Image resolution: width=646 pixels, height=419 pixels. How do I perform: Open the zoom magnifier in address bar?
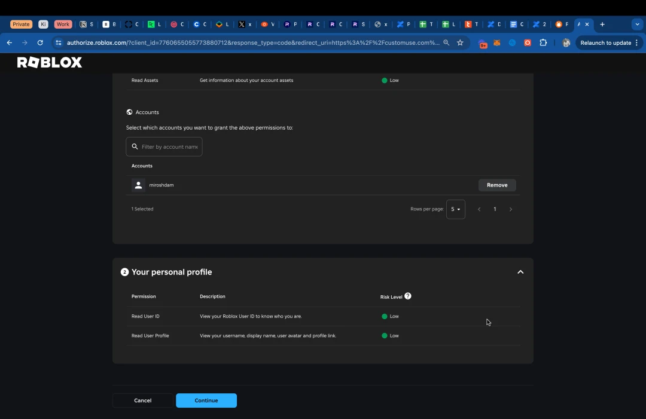click(446, 43)
